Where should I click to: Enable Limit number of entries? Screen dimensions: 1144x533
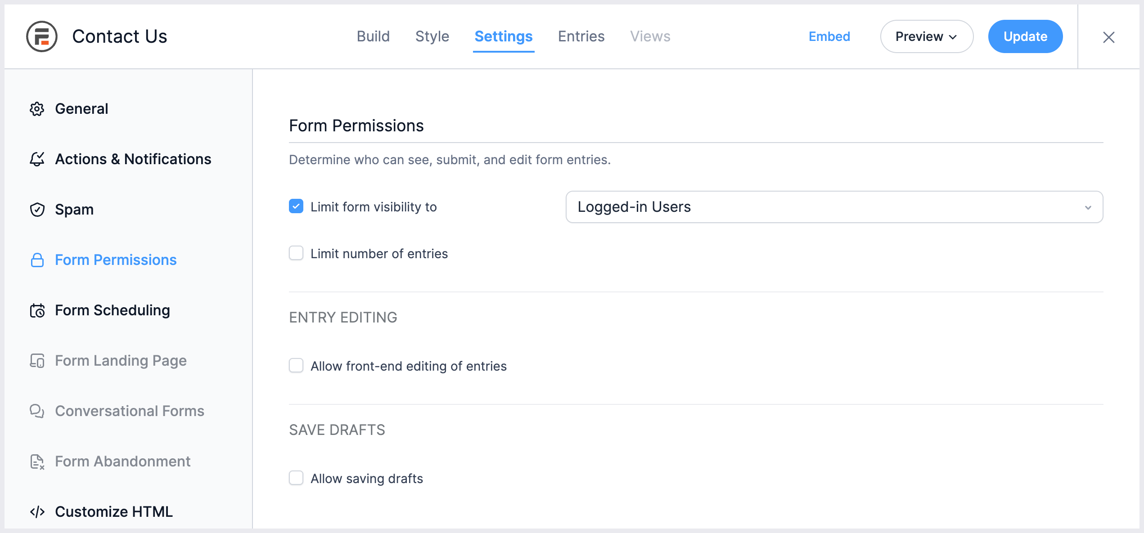pos(296,253)
